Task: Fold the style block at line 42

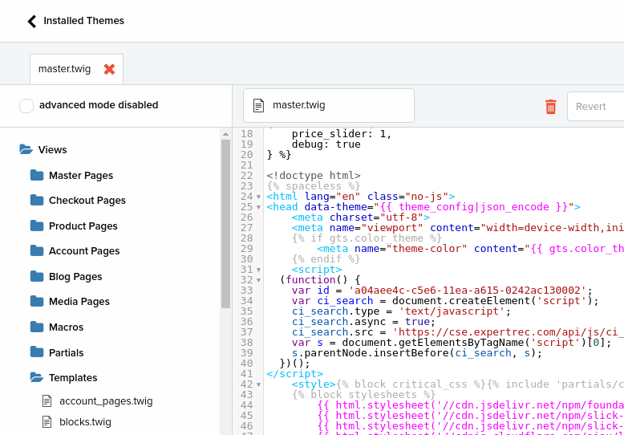Action: pyautogui.click(x=259, y=384)
